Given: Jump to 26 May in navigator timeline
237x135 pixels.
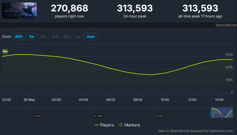Looking at the screenshot, I should coord(98,116).
